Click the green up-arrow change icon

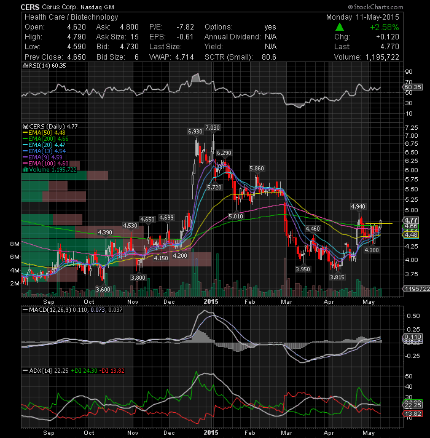(339, 27)
